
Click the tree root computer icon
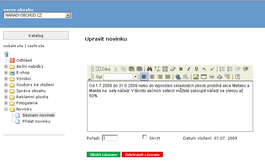click(6, 54)
